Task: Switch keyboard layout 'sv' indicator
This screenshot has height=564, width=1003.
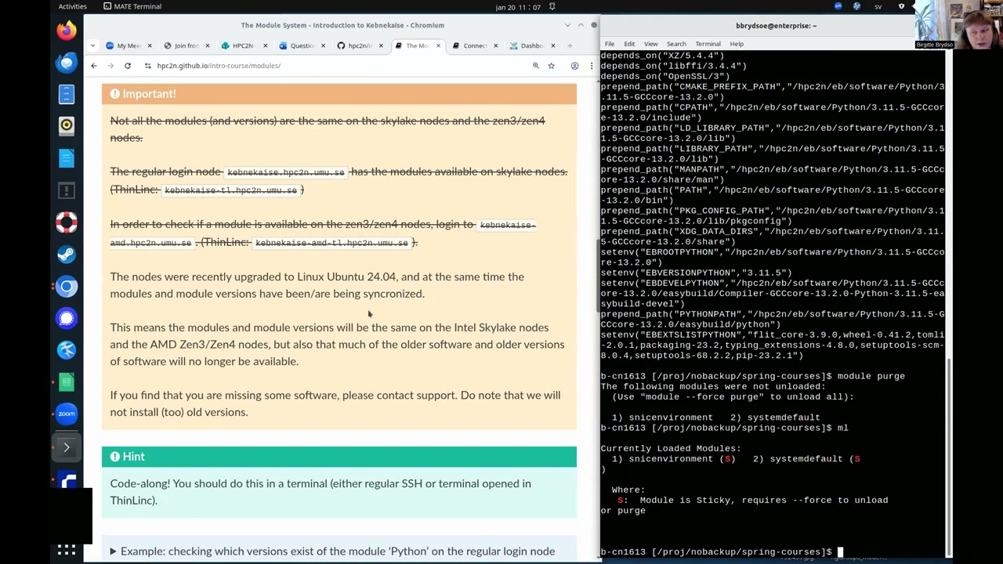Action: (878, 6)
